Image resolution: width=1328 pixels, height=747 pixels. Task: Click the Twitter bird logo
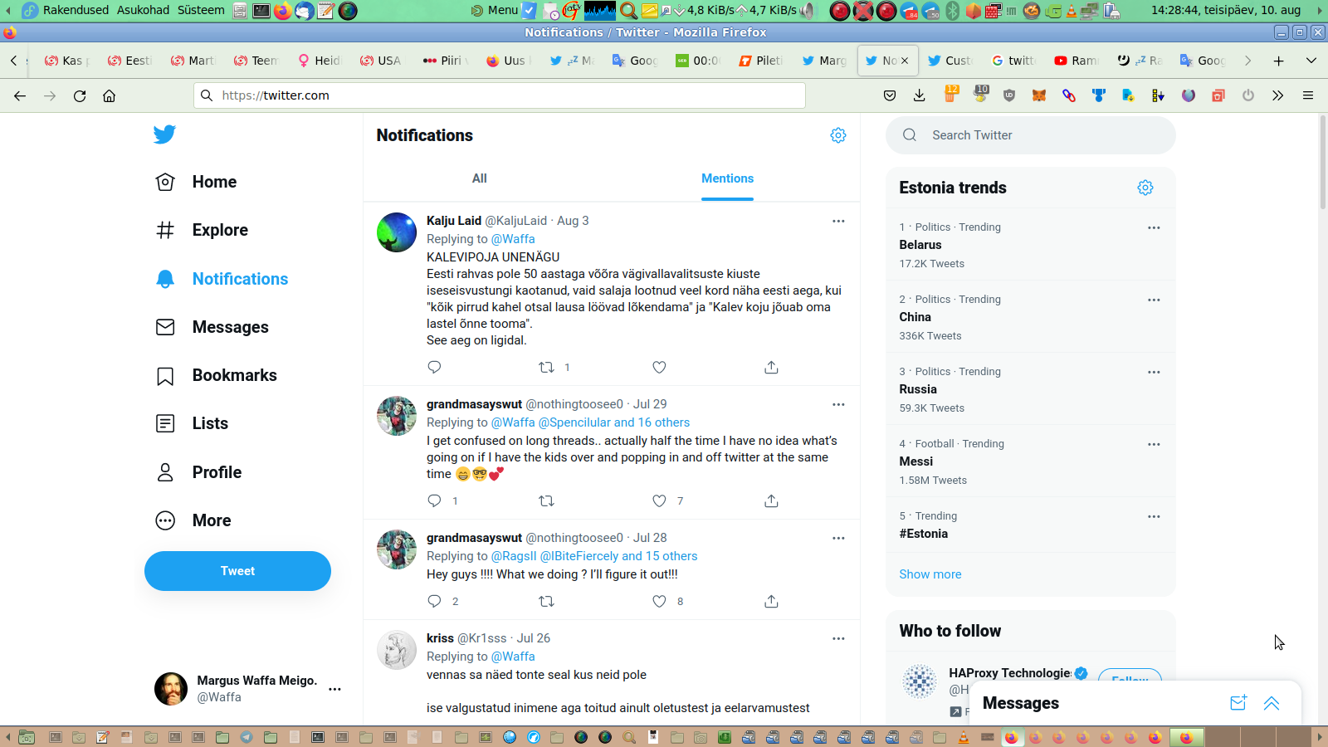[x=164, y=134]
